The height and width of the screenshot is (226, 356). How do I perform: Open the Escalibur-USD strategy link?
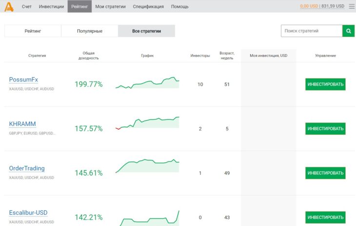[28, 213]
